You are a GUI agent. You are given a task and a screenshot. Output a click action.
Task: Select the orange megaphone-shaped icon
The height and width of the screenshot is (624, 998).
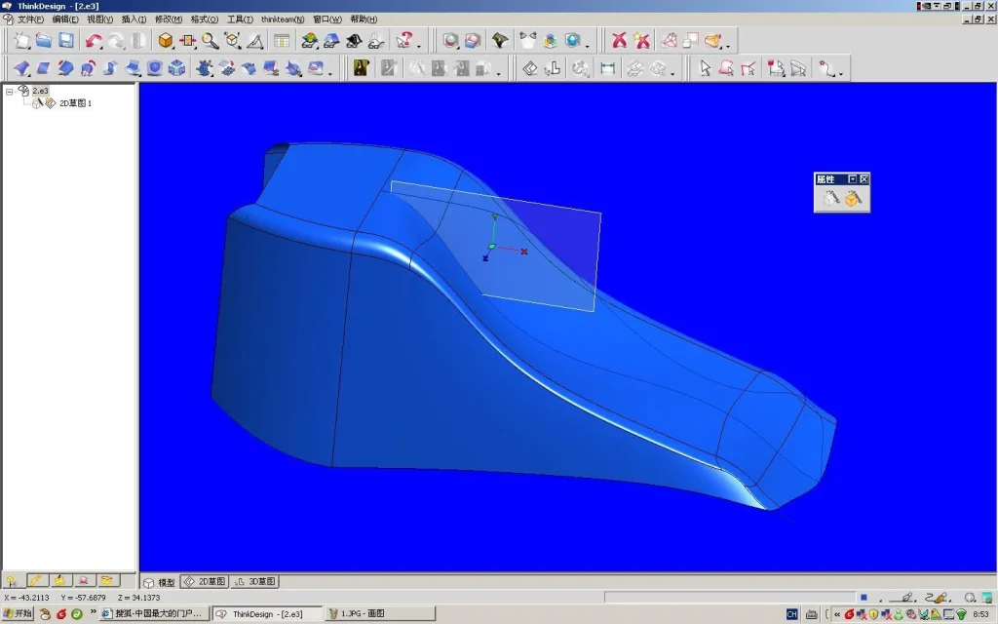pos(712,41)
